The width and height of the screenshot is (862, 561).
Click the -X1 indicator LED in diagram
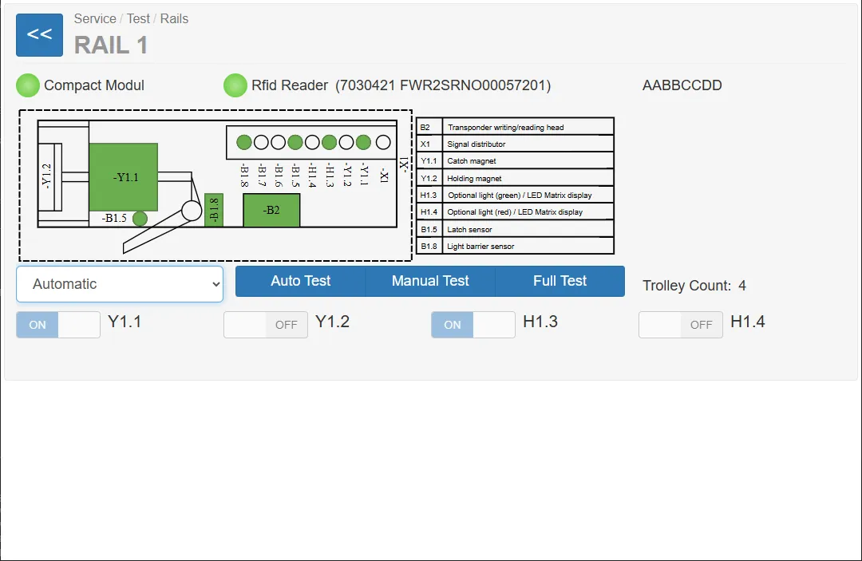tap(383, 142)
